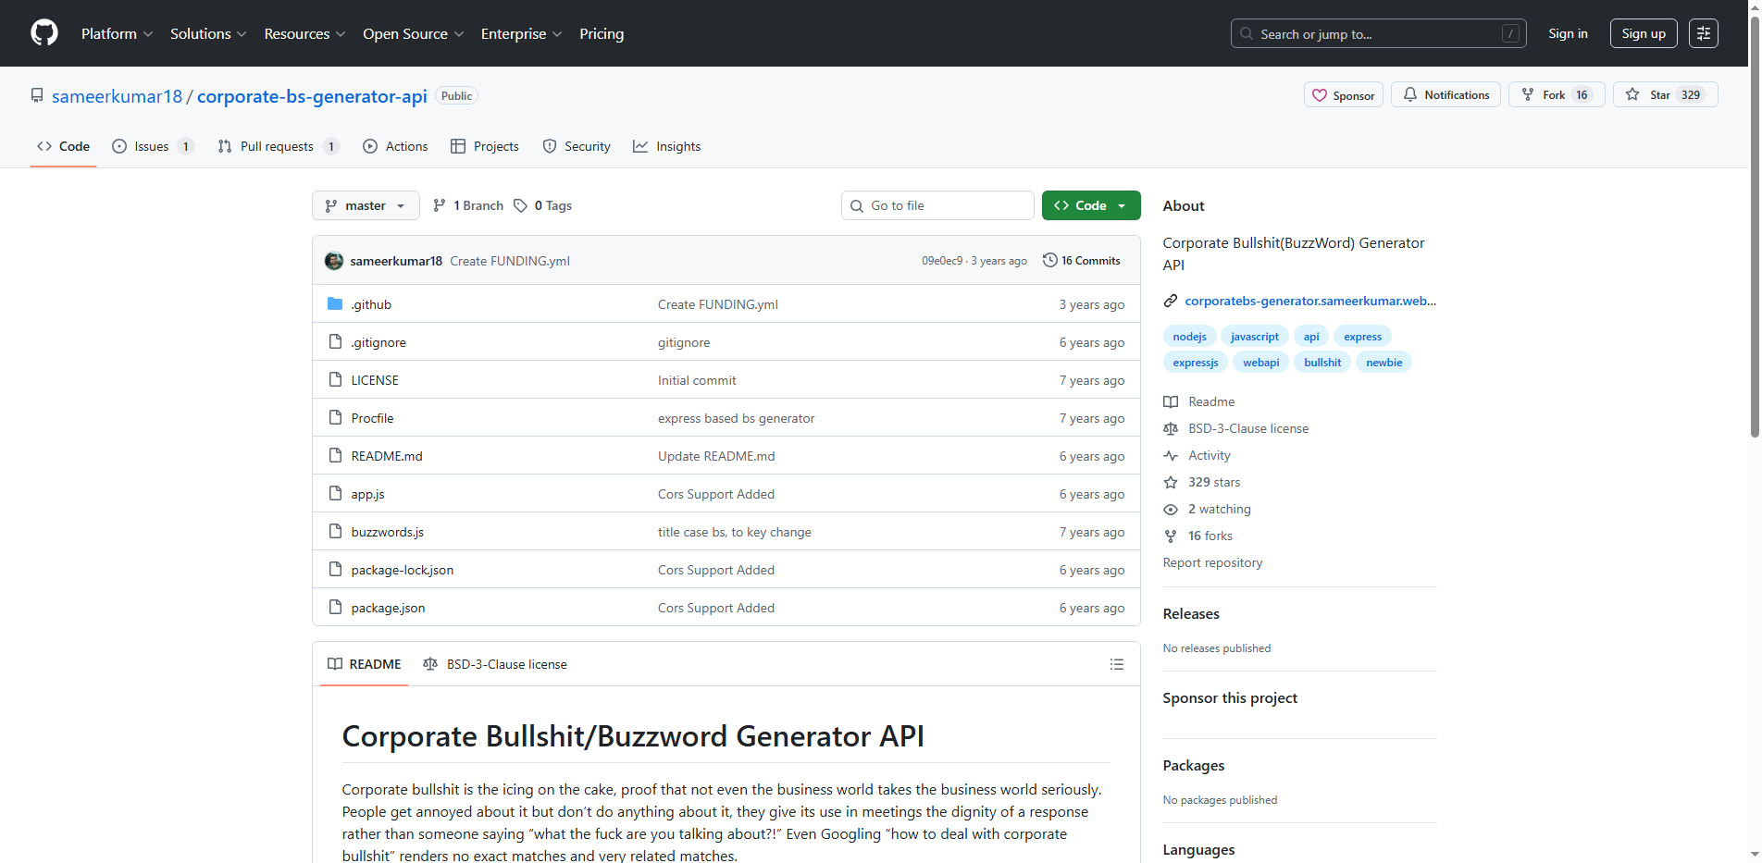Click the app.js file icon

pyautogui.click(x=335, y=493)
